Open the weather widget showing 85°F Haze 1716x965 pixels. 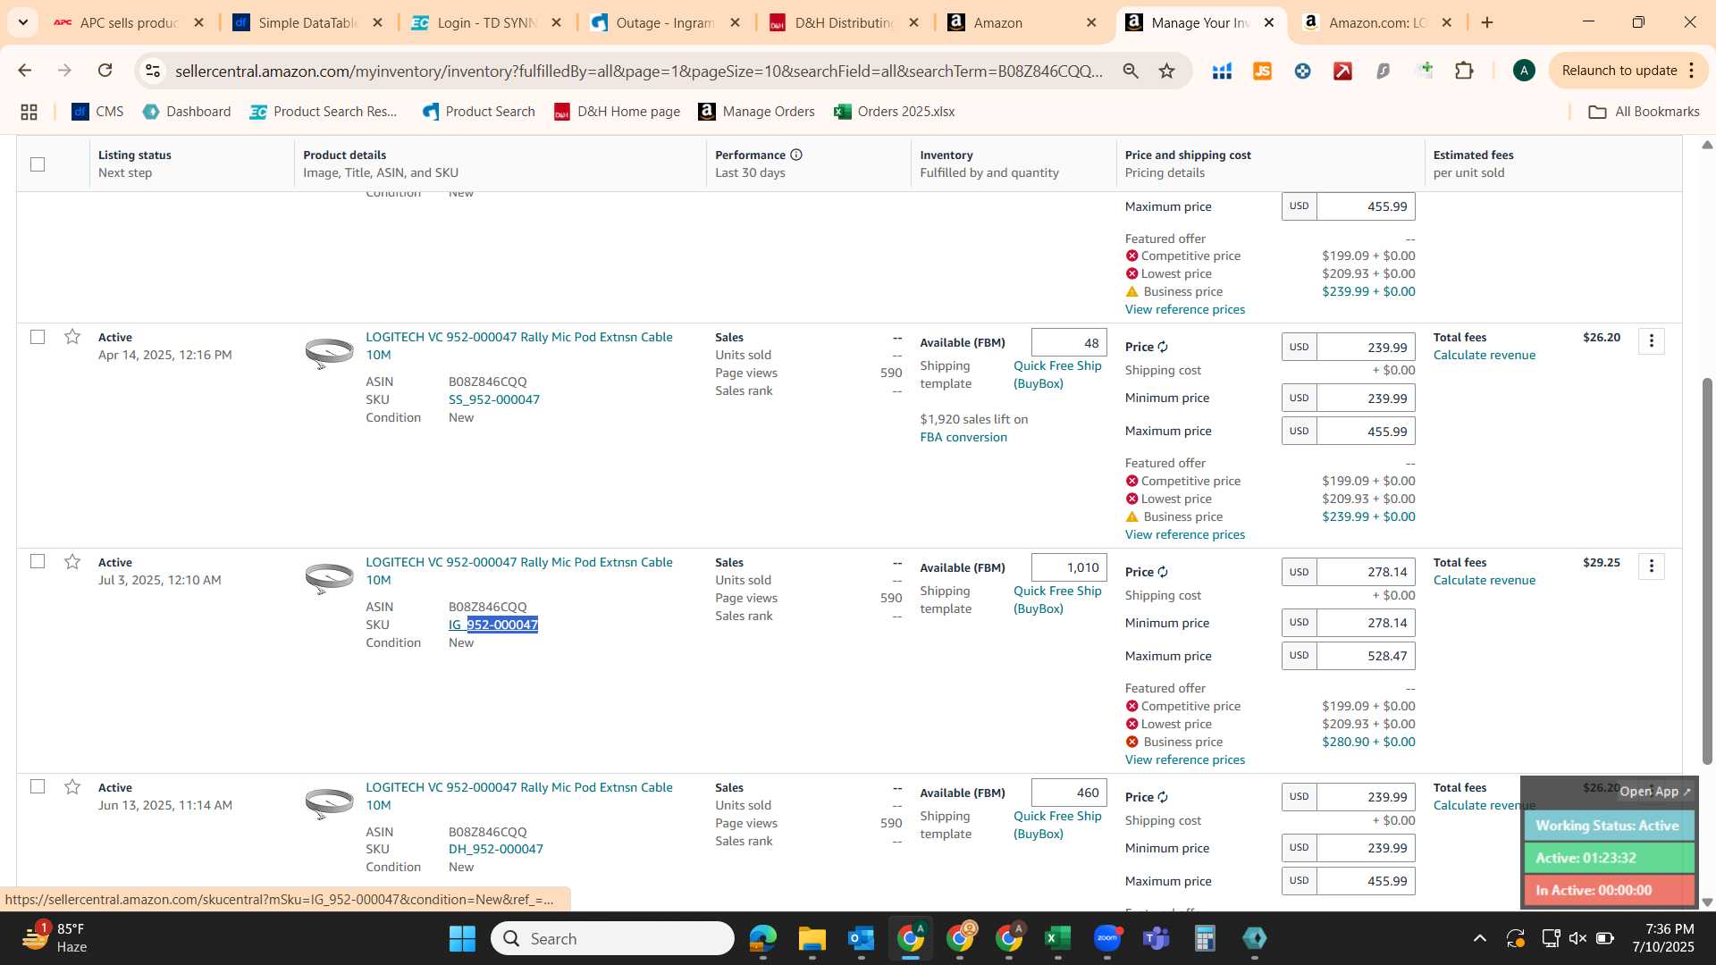coord(55,938)
